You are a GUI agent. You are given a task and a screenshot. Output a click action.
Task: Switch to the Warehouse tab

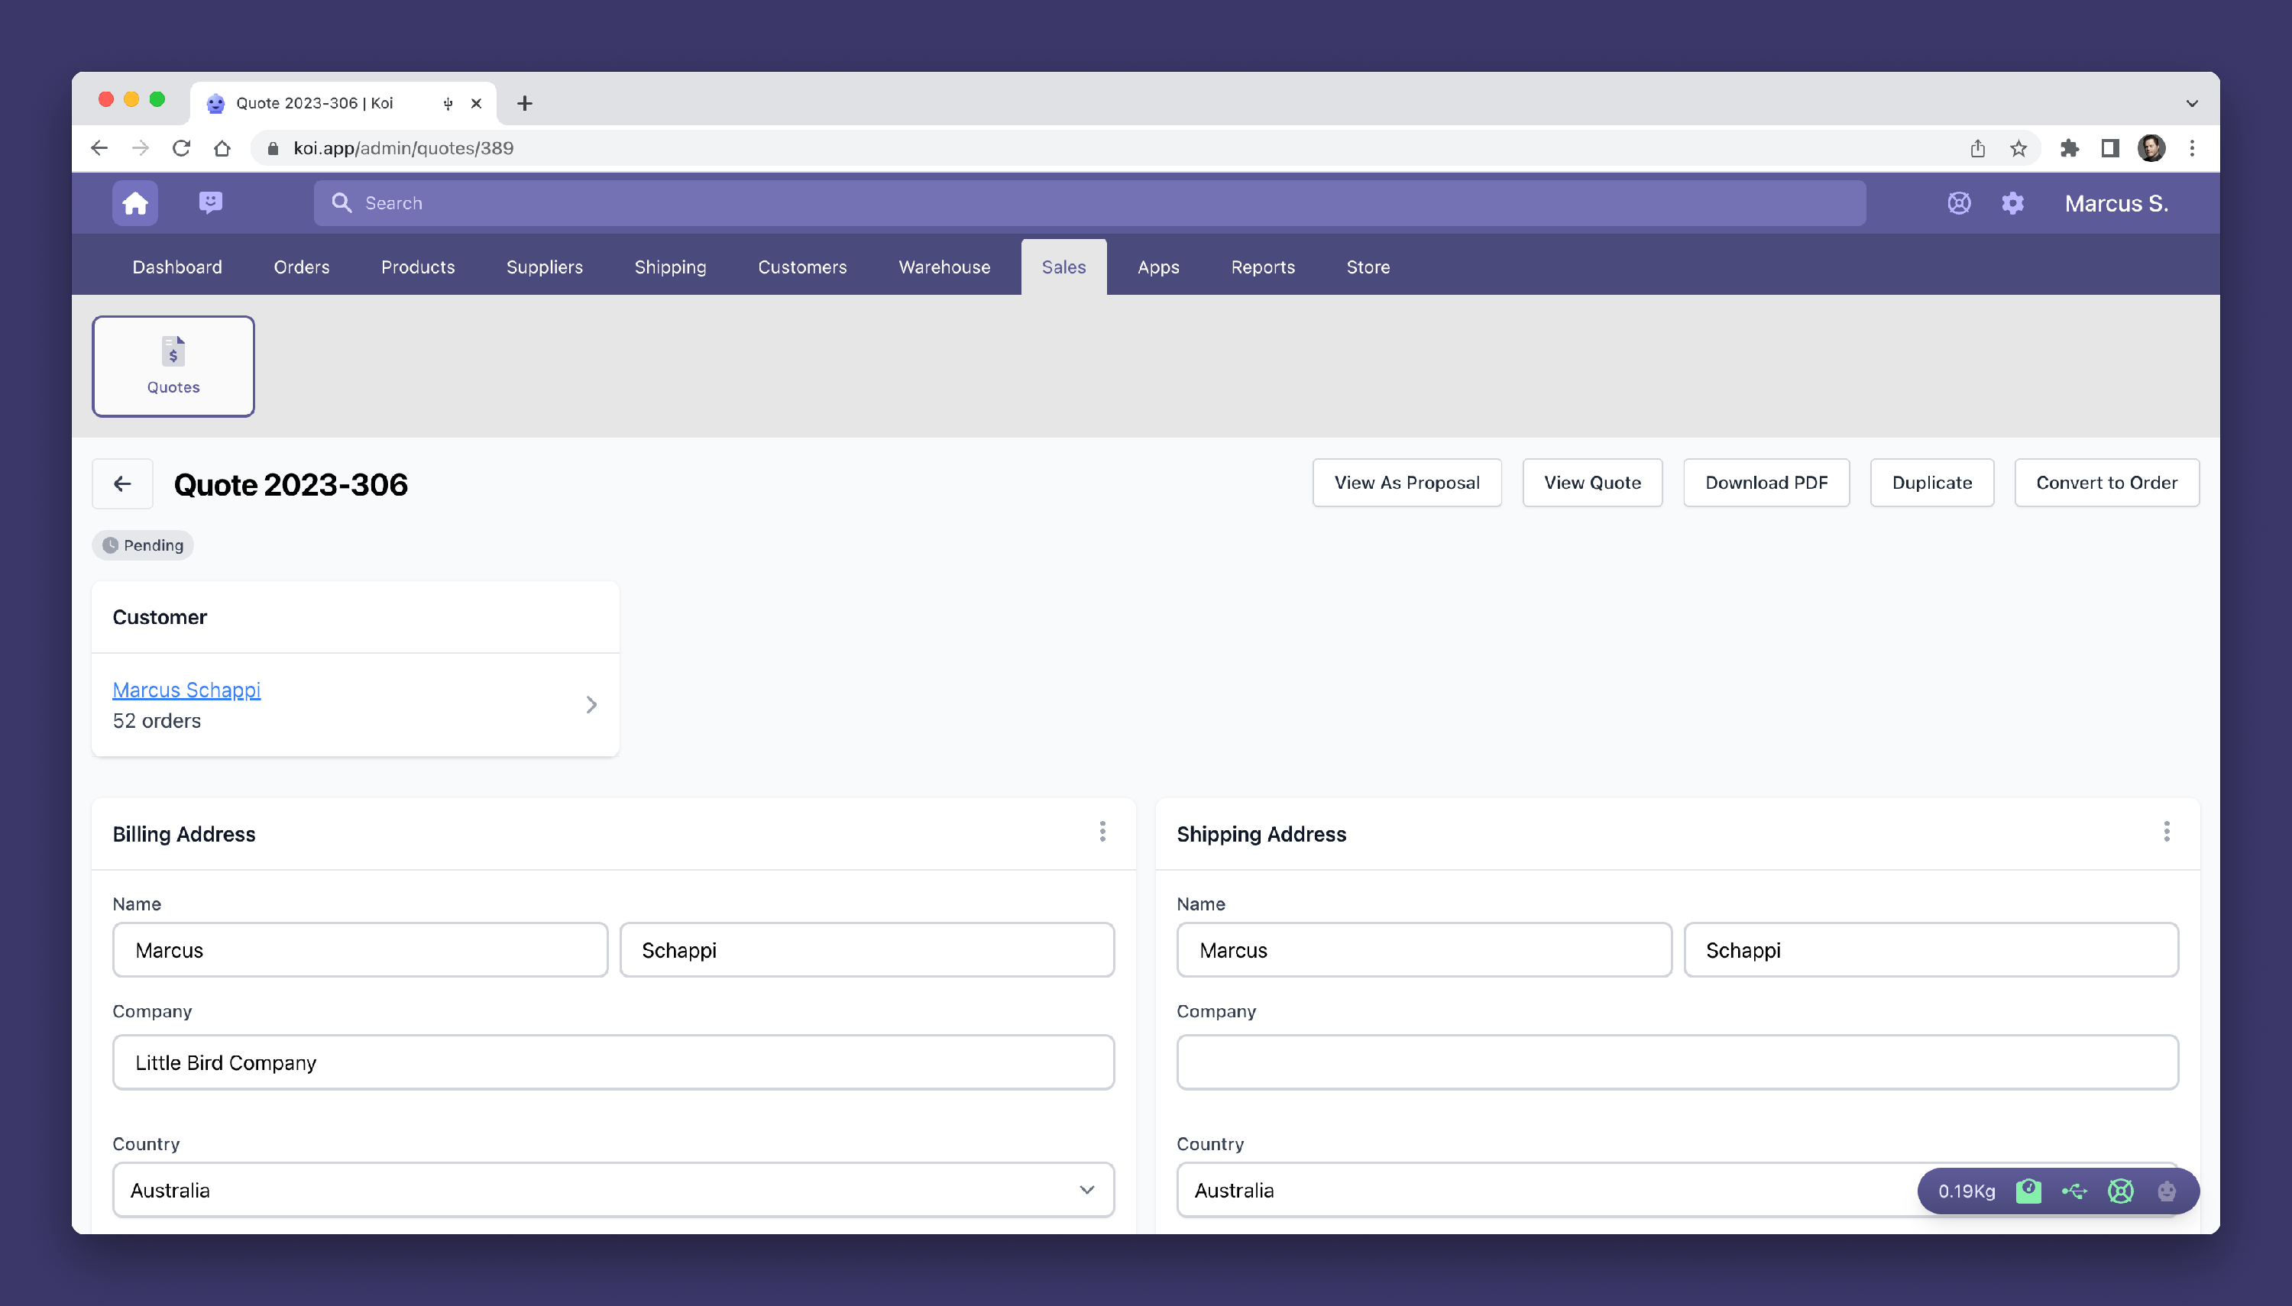coord(944,267)
